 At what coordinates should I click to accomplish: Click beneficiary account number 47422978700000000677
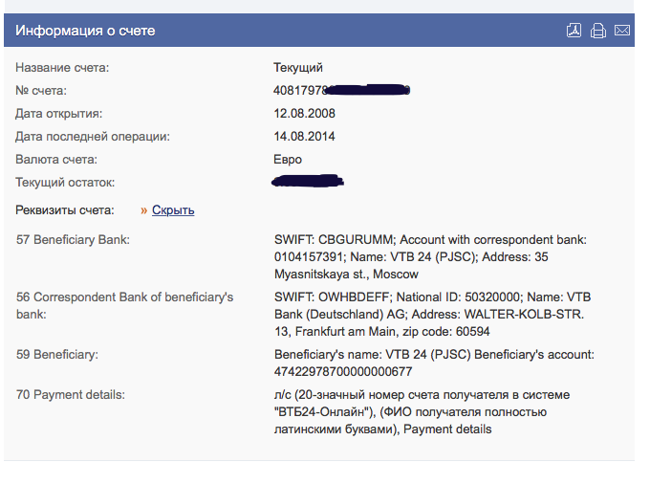pos(343,371)
